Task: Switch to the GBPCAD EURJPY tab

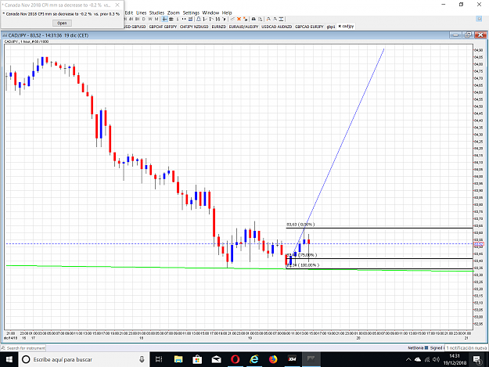Action: click(x=309, y=27)
